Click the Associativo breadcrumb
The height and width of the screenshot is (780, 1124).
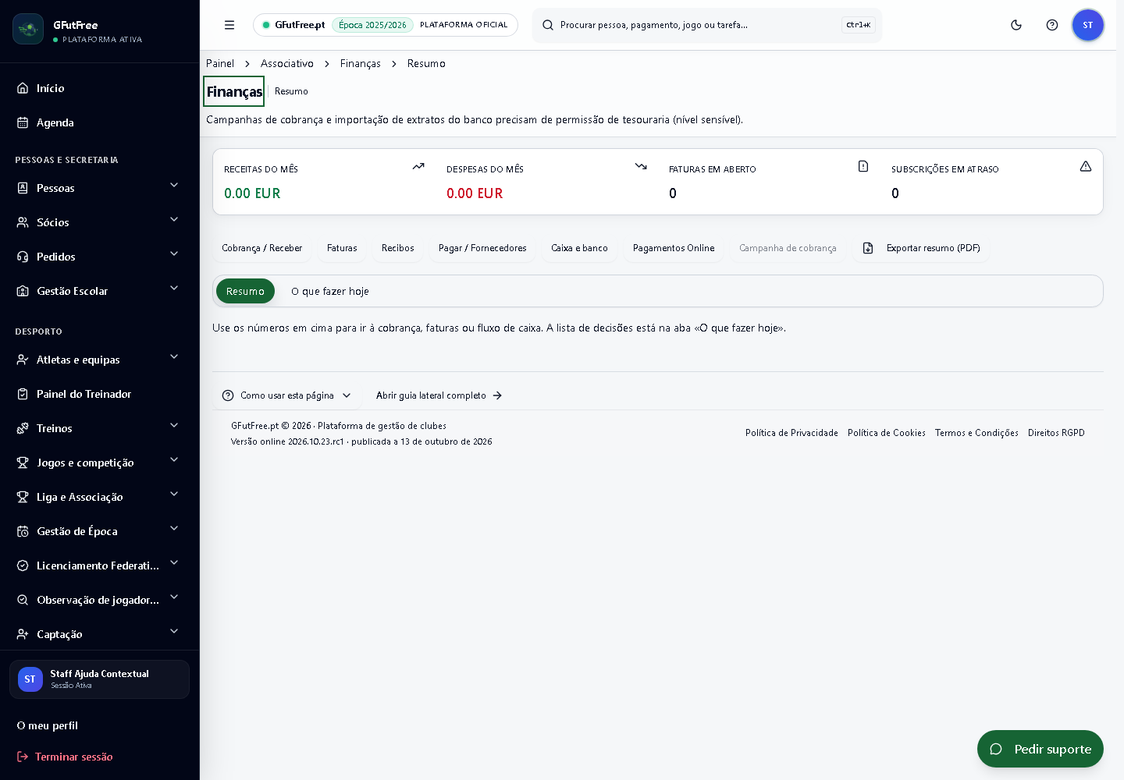pos(287,63)
